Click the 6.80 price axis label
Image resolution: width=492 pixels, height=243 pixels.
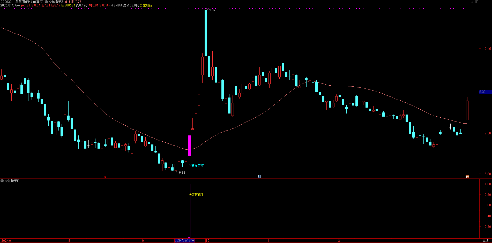pyautogui.click(x=488, y=174)
